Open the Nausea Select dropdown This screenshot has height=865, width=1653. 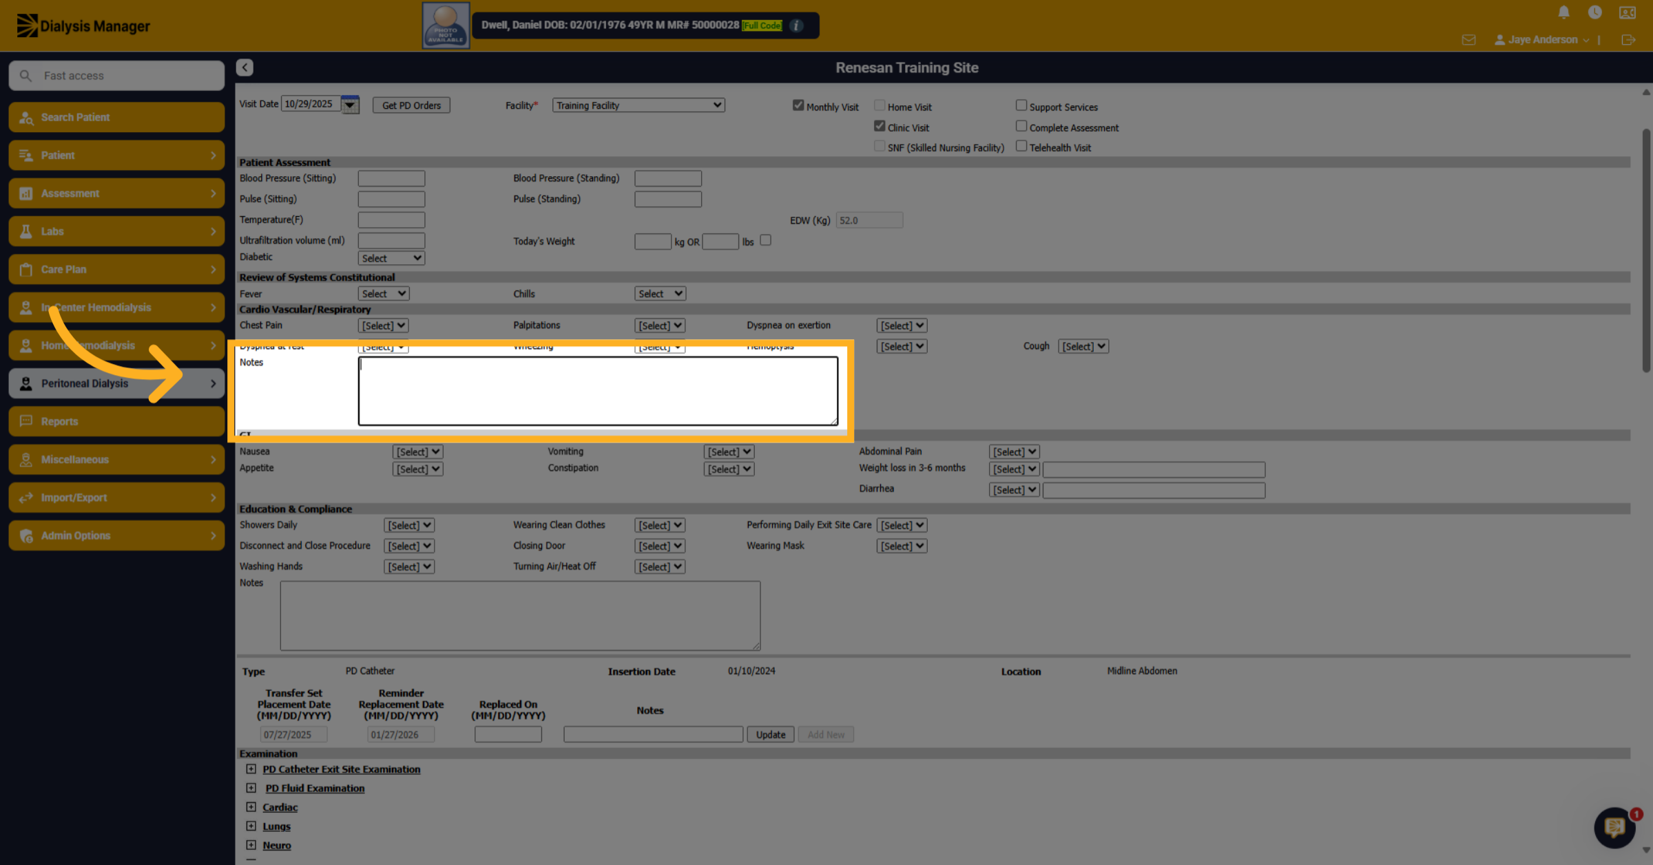point(417,452)
